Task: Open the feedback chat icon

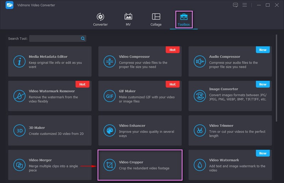Action: tap(235, 5)
